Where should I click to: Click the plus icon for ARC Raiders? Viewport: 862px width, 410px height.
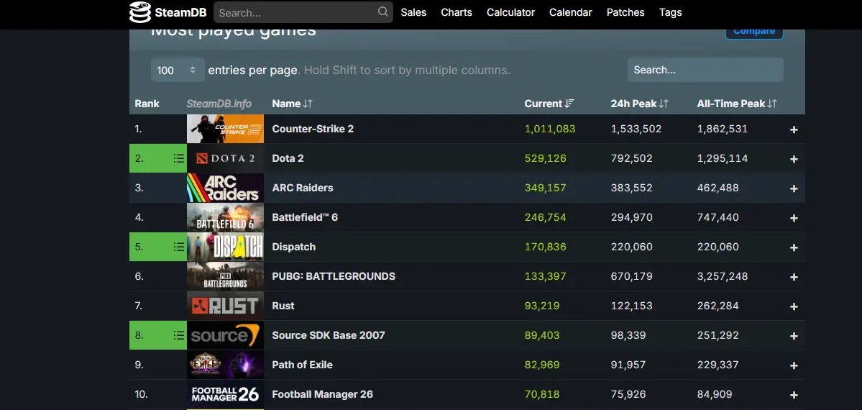pos(794,188)
